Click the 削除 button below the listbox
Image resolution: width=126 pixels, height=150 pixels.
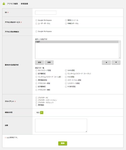(x=49, y=62)
